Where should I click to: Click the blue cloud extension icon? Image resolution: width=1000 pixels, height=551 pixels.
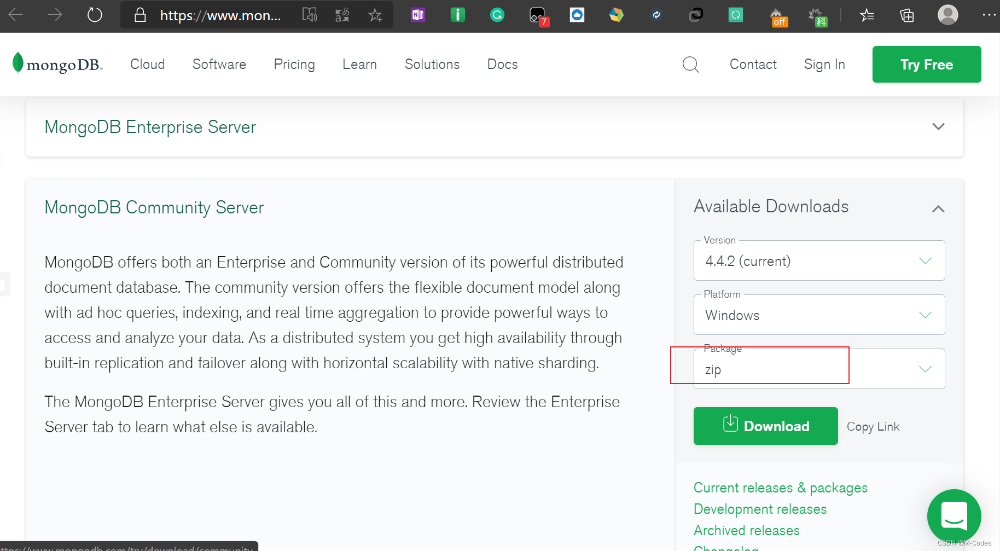[577, 15]
